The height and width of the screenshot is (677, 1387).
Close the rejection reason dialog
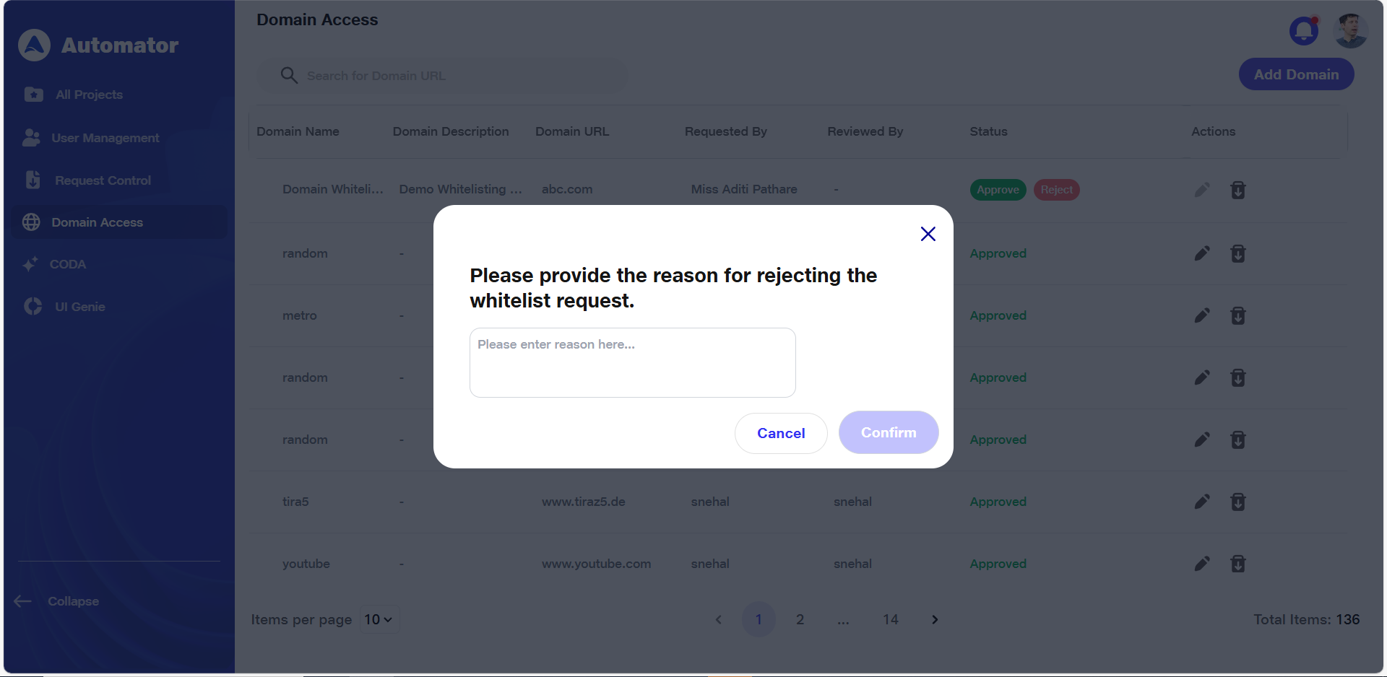point(928,234)
